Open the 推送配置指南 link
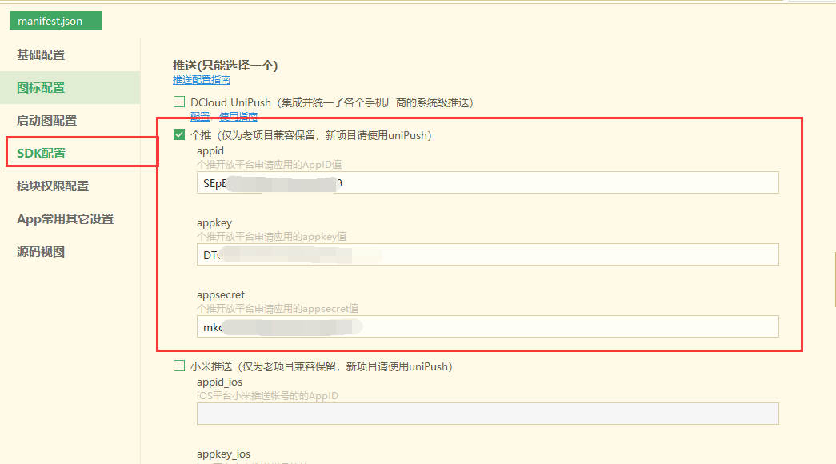The width and height of the screenshot is (836, 464). click(x=201, y=80)
